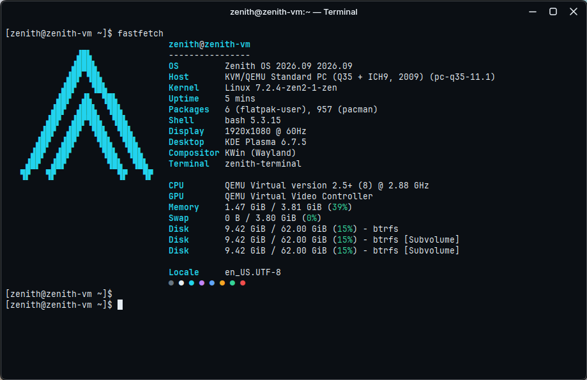Click the green '39%' memory percentage

coord(340,207)
